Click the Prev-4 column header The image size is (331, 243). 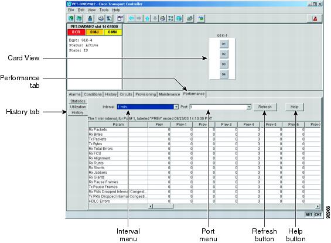pyautogui.click(x=248, y=125)
